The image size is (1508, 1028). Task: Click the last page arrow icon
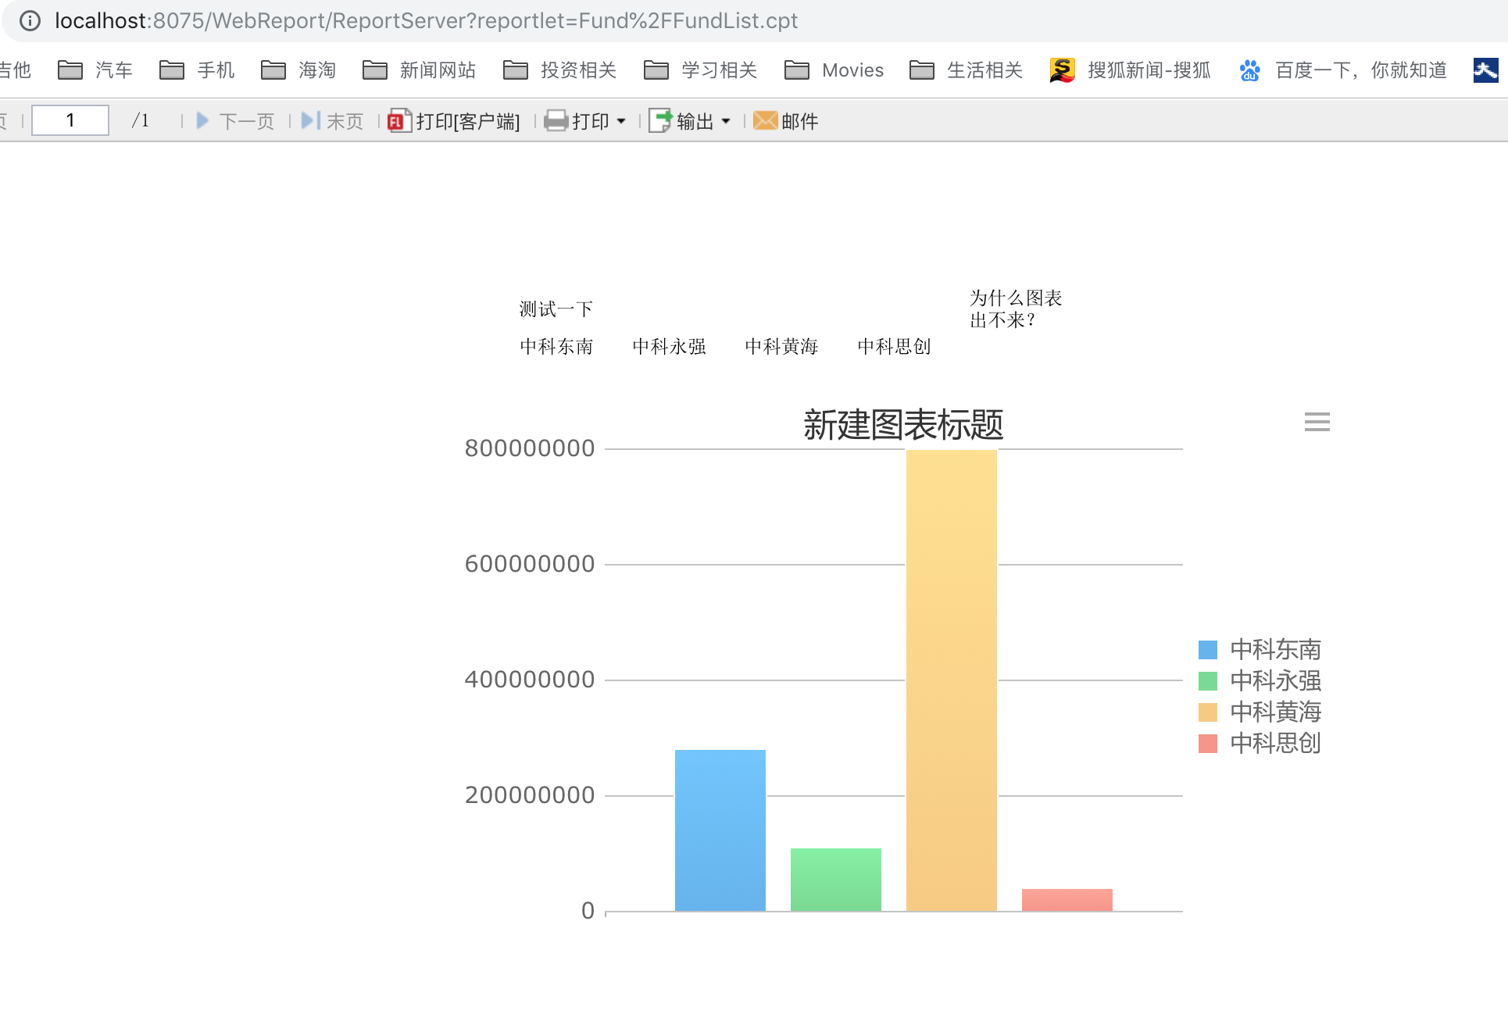[x=310, y=121]
